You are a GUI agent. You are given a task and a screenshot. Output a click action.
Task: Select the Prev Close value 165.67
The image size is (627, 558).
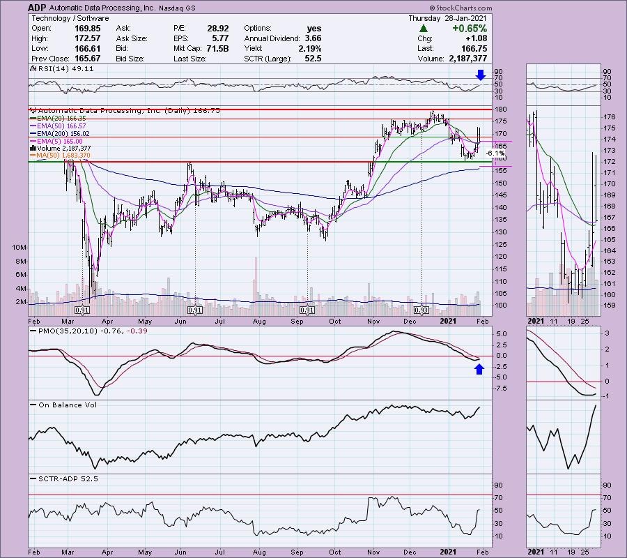[x=88, y=59]
